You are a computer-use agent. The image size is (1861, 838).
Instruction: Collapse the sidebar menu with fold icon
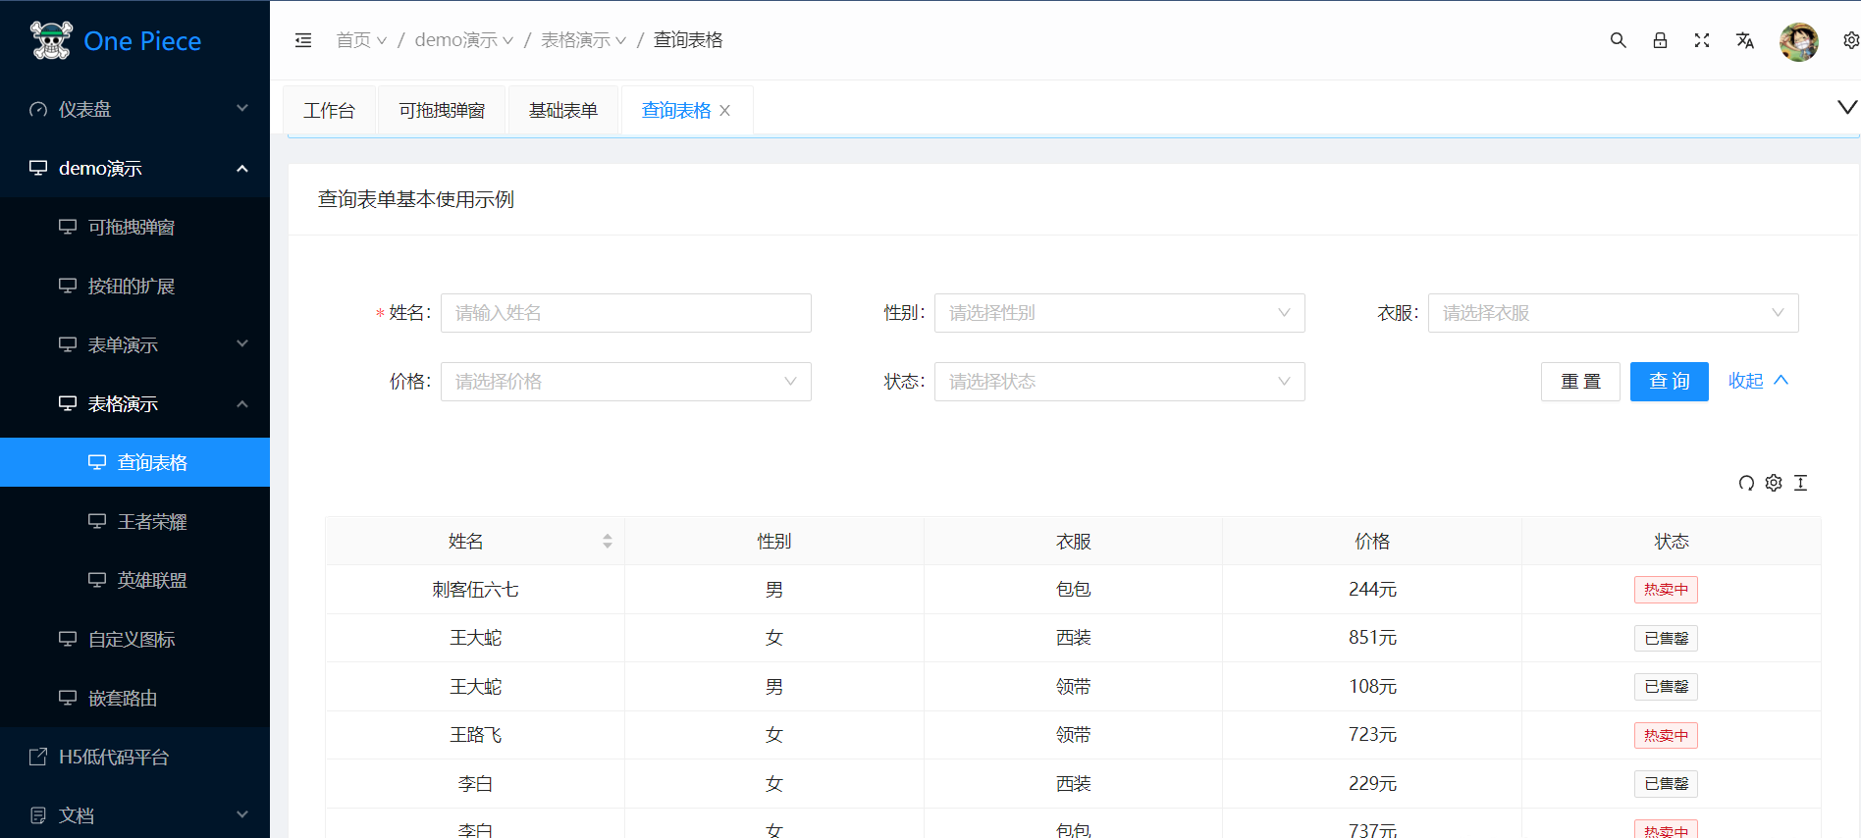(x=303, y=40)
